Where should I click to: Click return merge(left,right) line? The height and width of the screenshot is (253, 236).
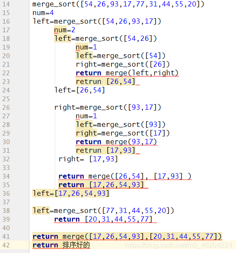[x=127, y=73]
